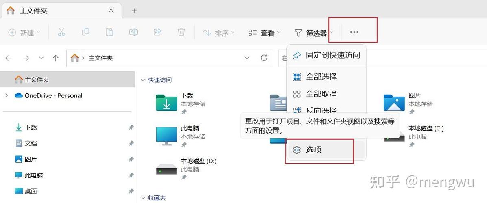Screen dimensions: 487x203
Task: Choose 选项 from the menu
Action: click(x=326, y=150)
